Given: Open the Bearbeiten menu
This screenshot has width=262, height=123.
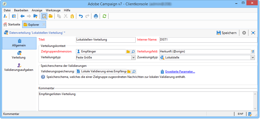Looking at the screenshot, I should (21, 10).
